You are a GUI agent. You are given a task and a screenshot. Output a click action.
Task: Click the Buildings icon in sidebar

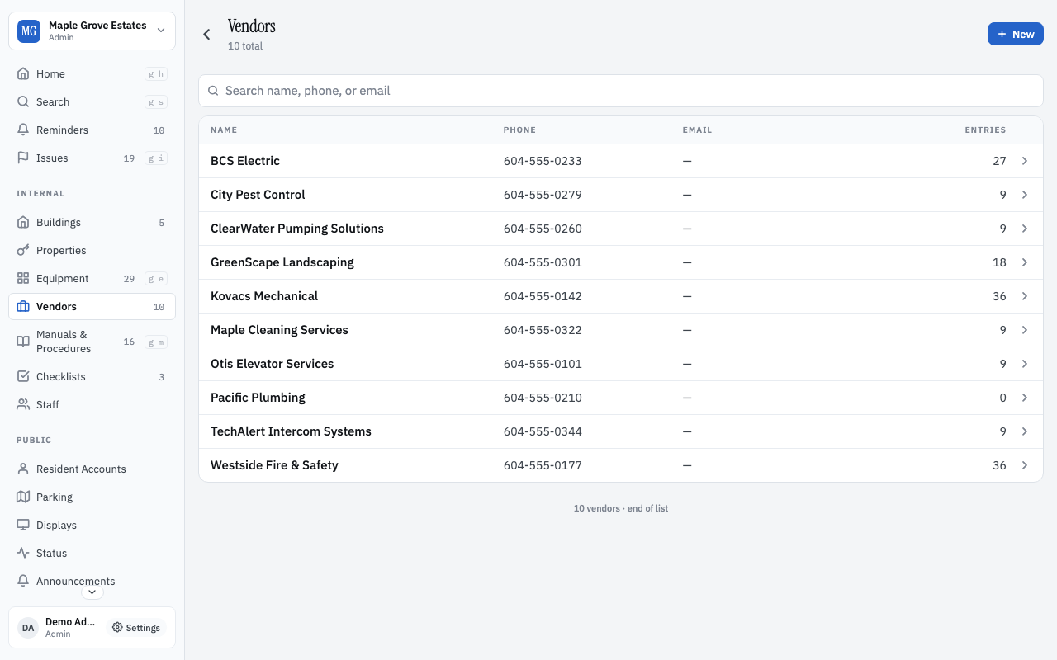(23, 222)
